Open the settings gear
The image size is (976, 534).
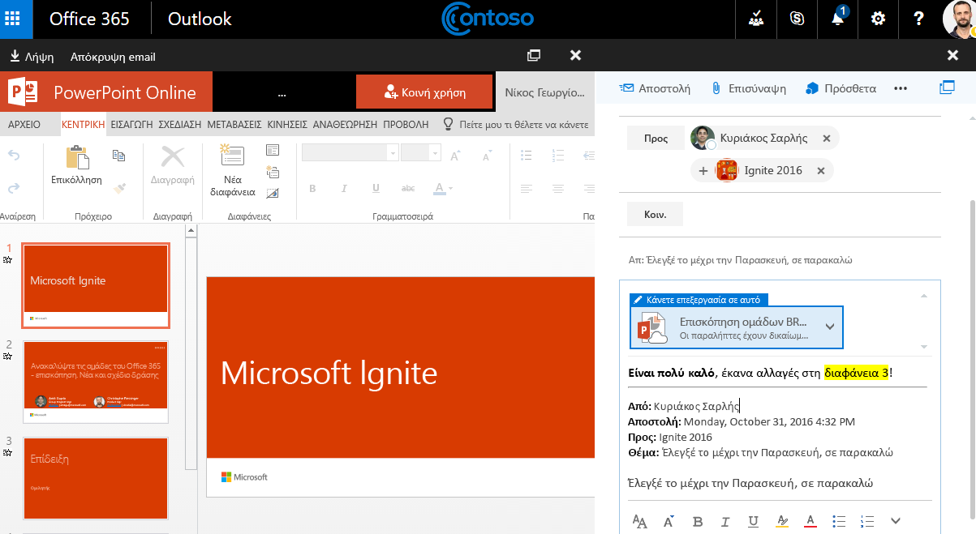[x=878, y=19]
